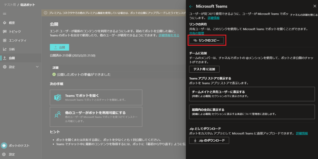Click the green ready checkmark icon
Image resolution: width=318 pixels, height=159 pixels.
54,75
